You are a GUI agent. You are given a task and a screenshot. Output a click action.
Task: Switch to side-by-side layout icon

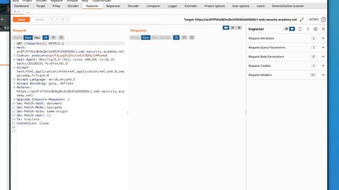tap(226, 27)
